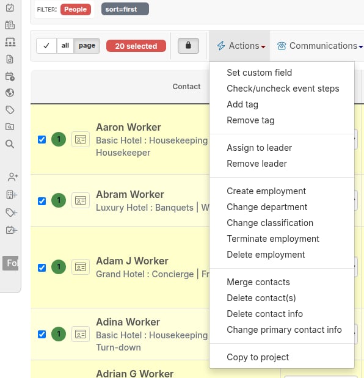Click 'Luxury Hotel : Banquets' employment text

pos(144,208)
